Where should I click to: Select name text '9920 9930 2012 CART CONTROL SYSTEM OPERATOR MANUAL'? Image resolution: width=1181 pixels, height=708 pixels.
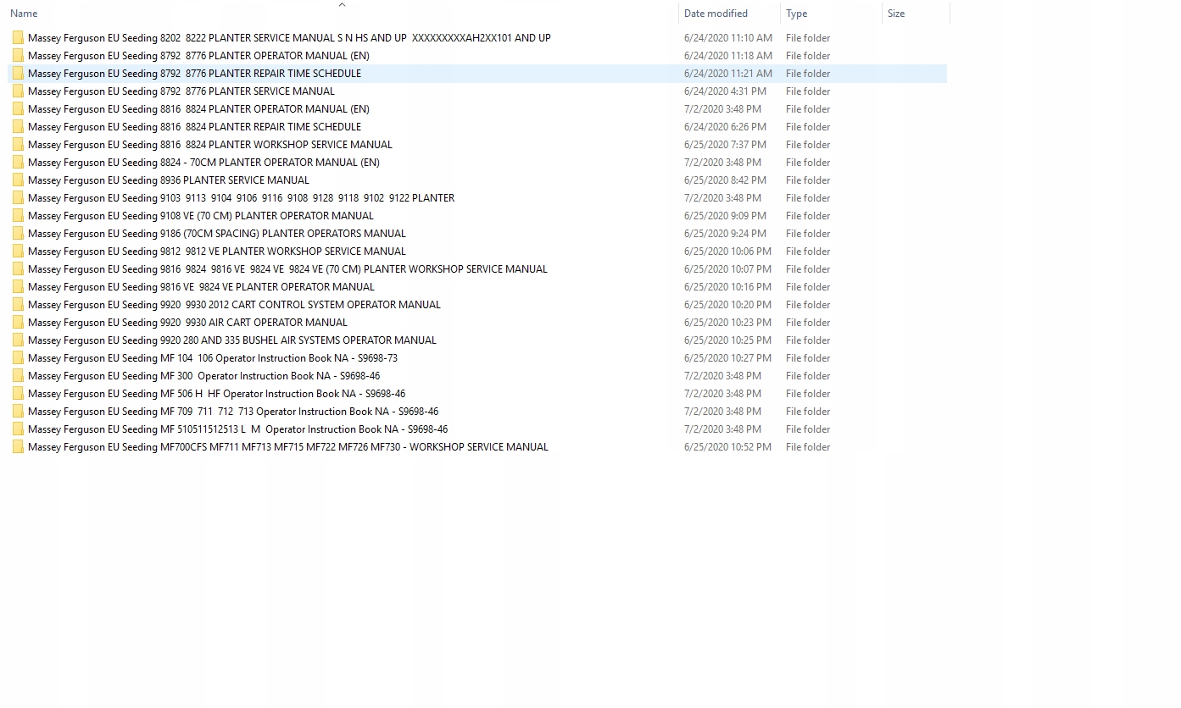click(300, 305)
